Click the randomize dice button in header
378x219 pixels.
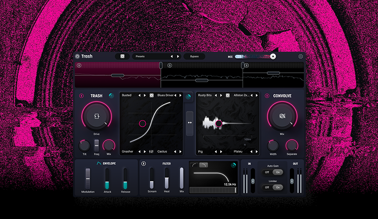click(123, 57)
